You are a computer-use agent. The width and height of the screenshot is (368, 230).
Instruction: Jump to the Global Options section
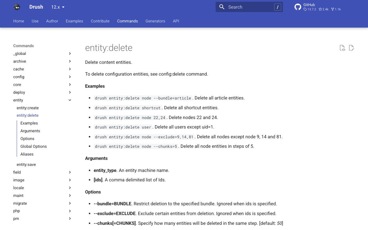click(34, 146)
